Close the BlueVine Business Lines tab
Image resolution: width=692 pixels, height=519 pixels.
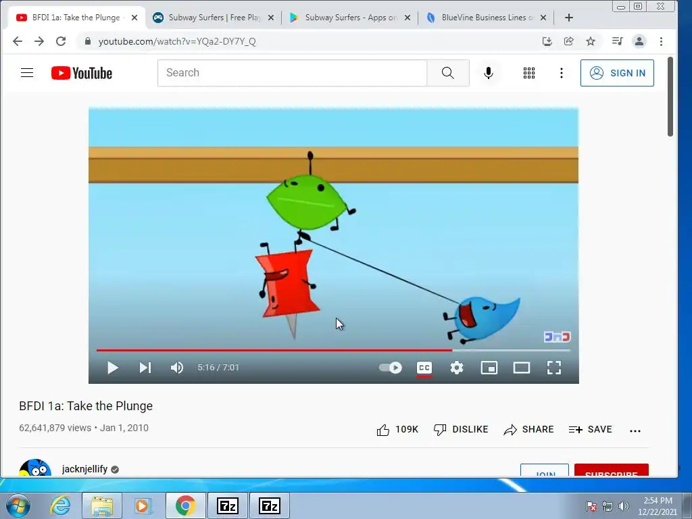tap(543, 18)
